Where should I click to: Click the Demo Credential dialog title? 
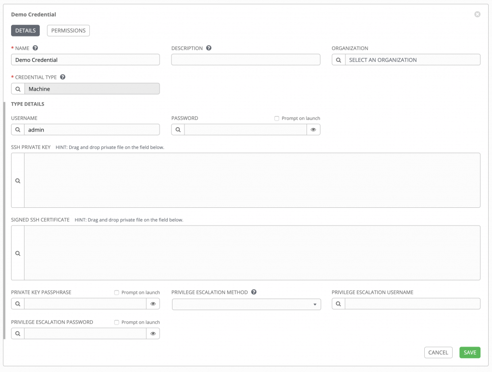[34, 14]
